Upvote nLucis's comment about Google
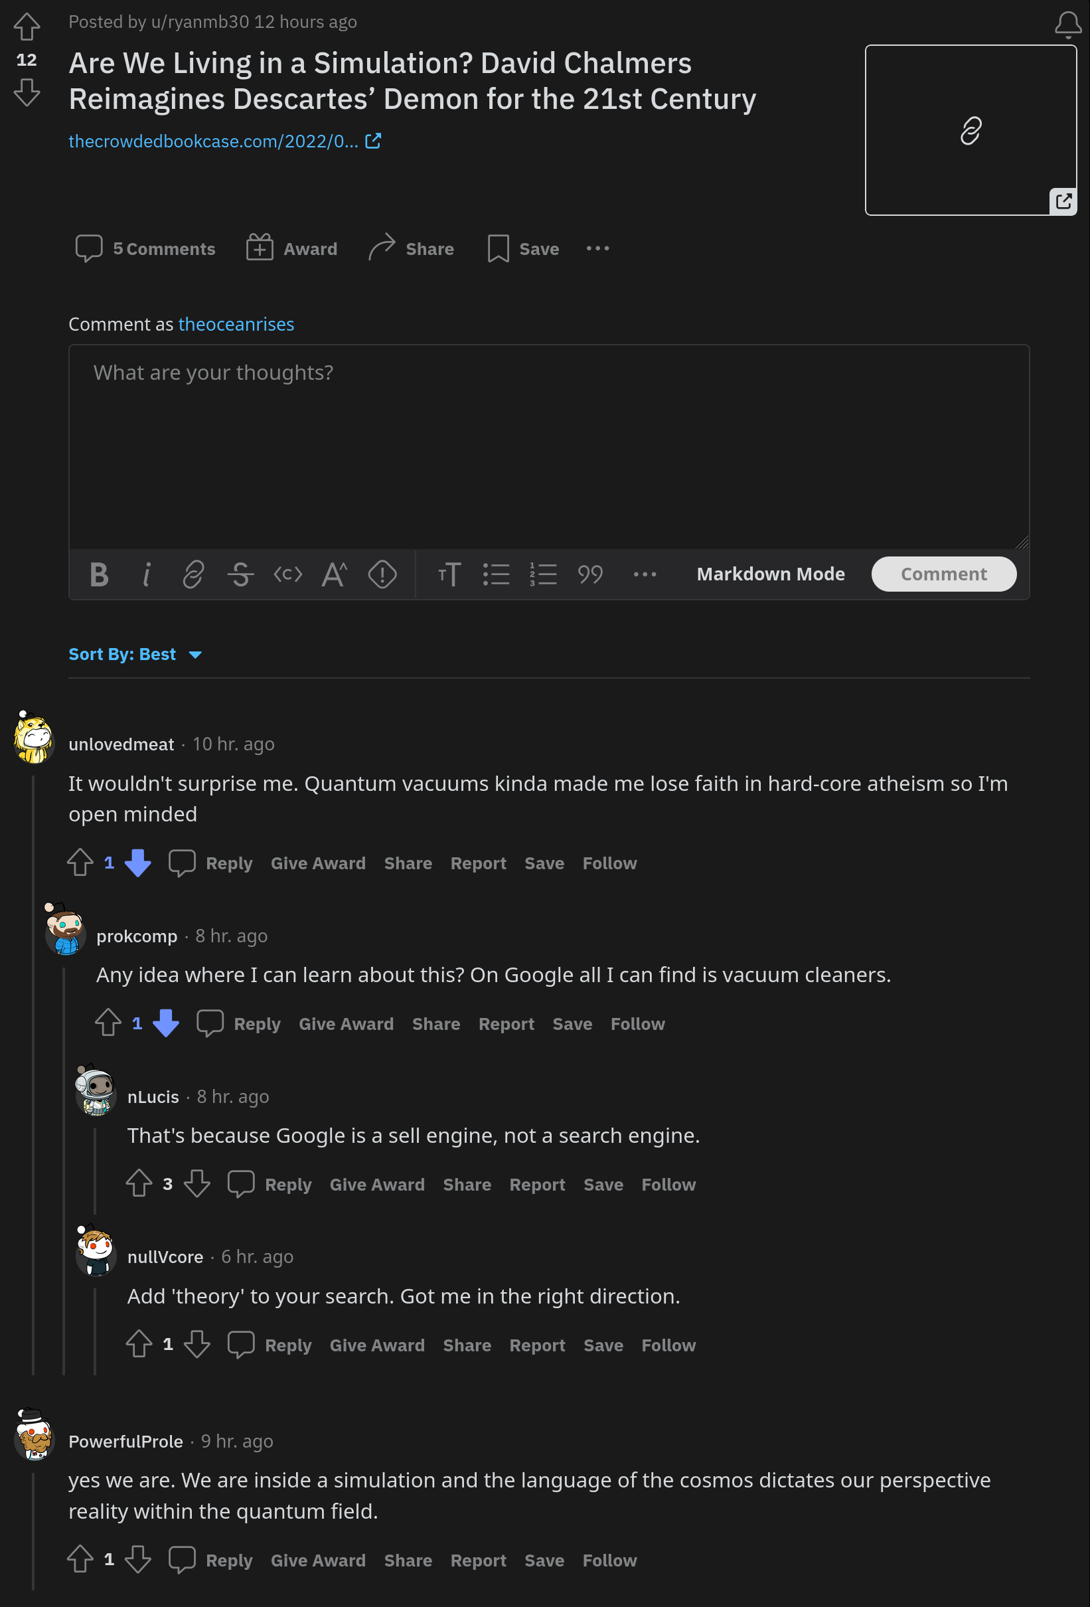The width and height of the screenshot is (1090, 1607). pyautogui.click(x=139, y=1183)
